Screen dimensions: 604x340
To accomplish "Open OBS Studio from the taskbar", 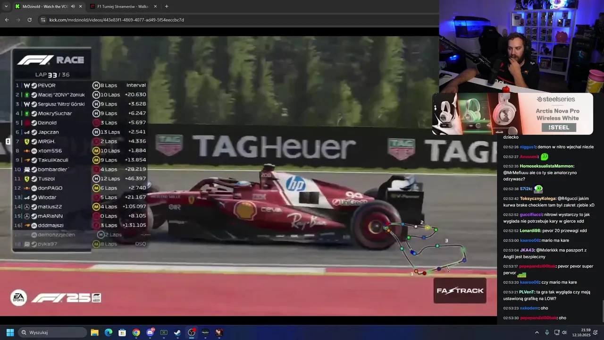I will pos(192,332).
